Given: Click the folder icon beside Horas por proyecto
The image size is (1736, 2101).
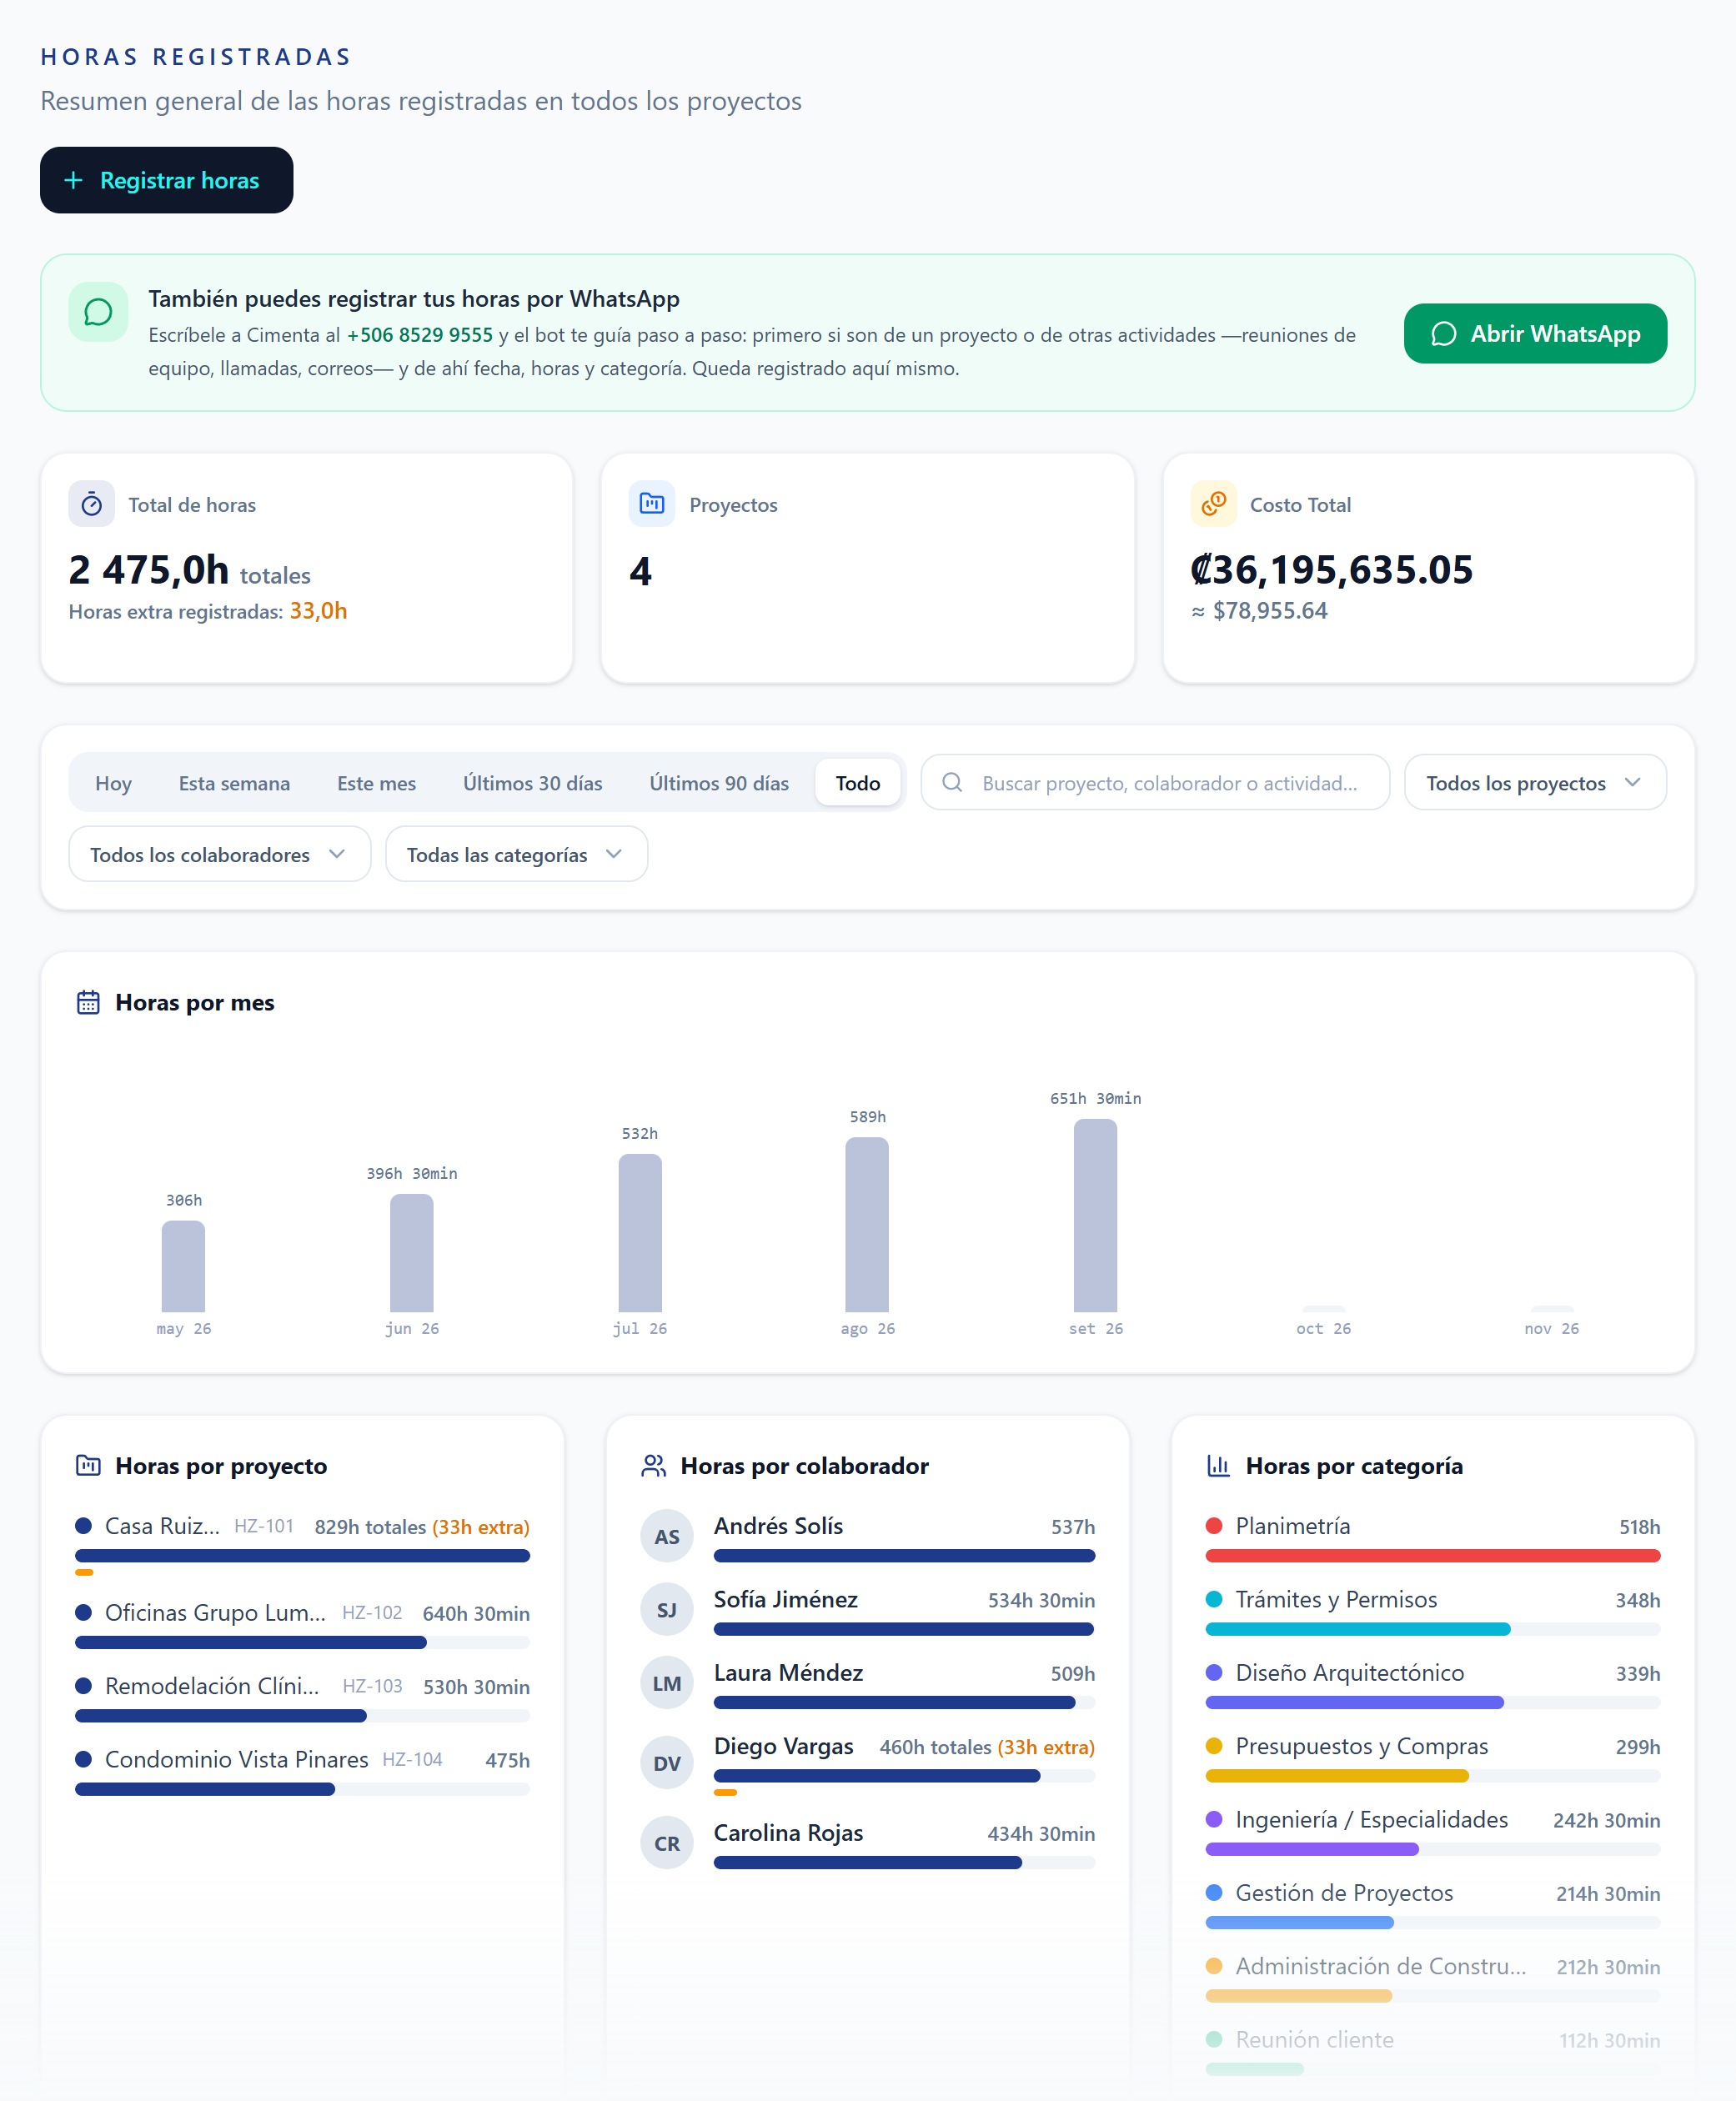Looking at the screenshot, I should coord(88,1465).
